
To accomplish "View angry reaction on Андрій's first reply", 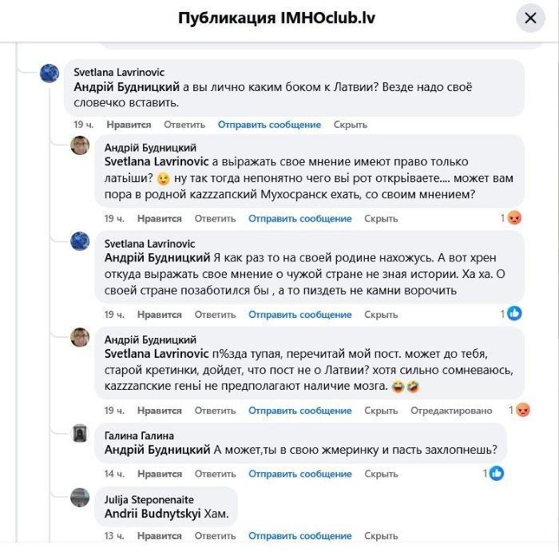I will (x=514, y=218).
